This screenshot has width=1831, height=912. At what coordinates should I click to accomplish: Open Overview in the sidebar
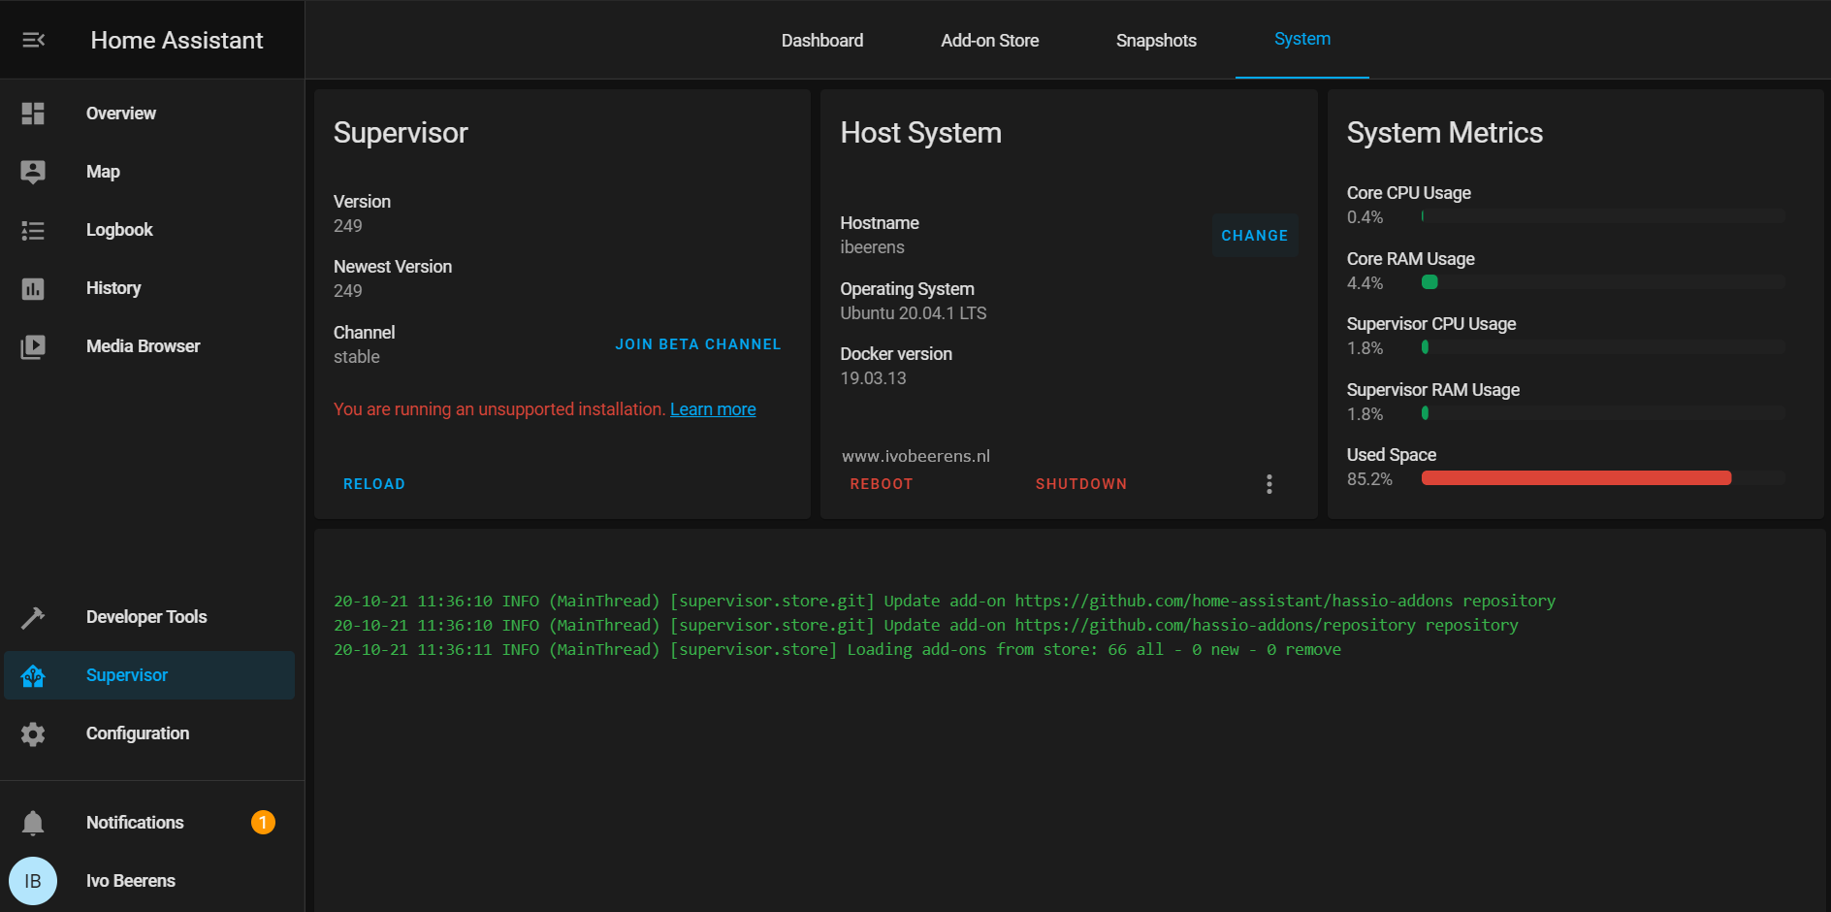click(149, 114)
